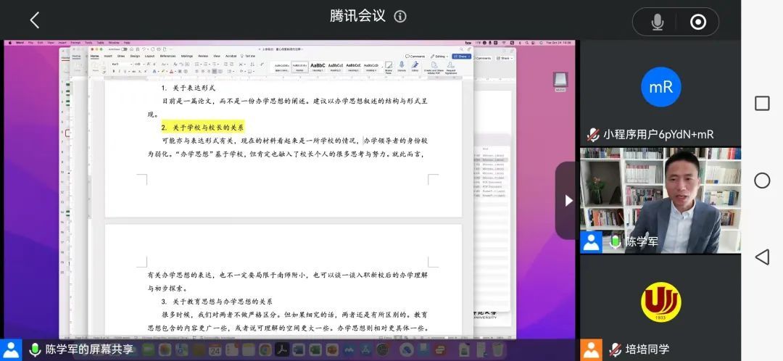
Task: Tap the muted mic icon beside 培培同学
Action: pos(616,349)
